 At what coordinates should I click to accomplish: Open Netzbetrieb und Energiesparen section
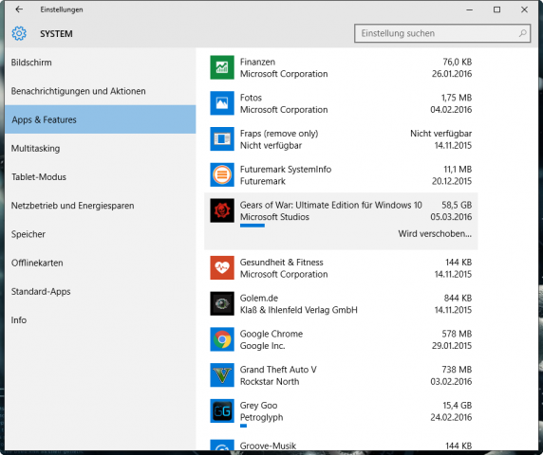click(101, 206)
